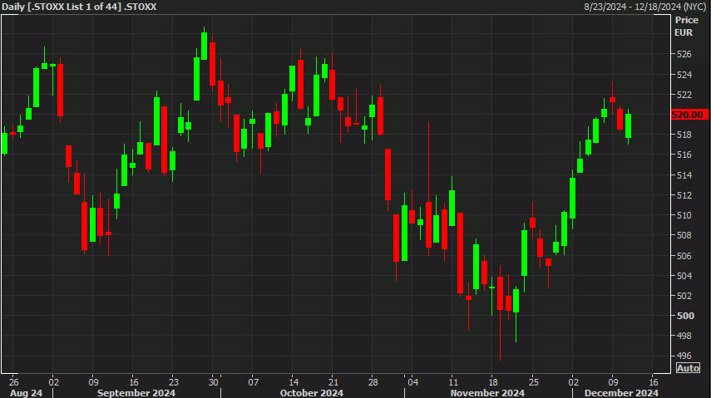
Task: Click the 'November 2024' month label
Action: pos(487,393)
